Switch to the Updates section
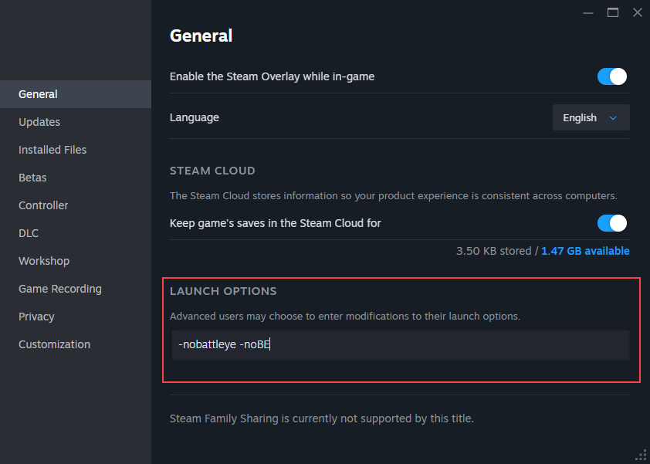Viewport: 650px width, 464px height. click(39, 122)
